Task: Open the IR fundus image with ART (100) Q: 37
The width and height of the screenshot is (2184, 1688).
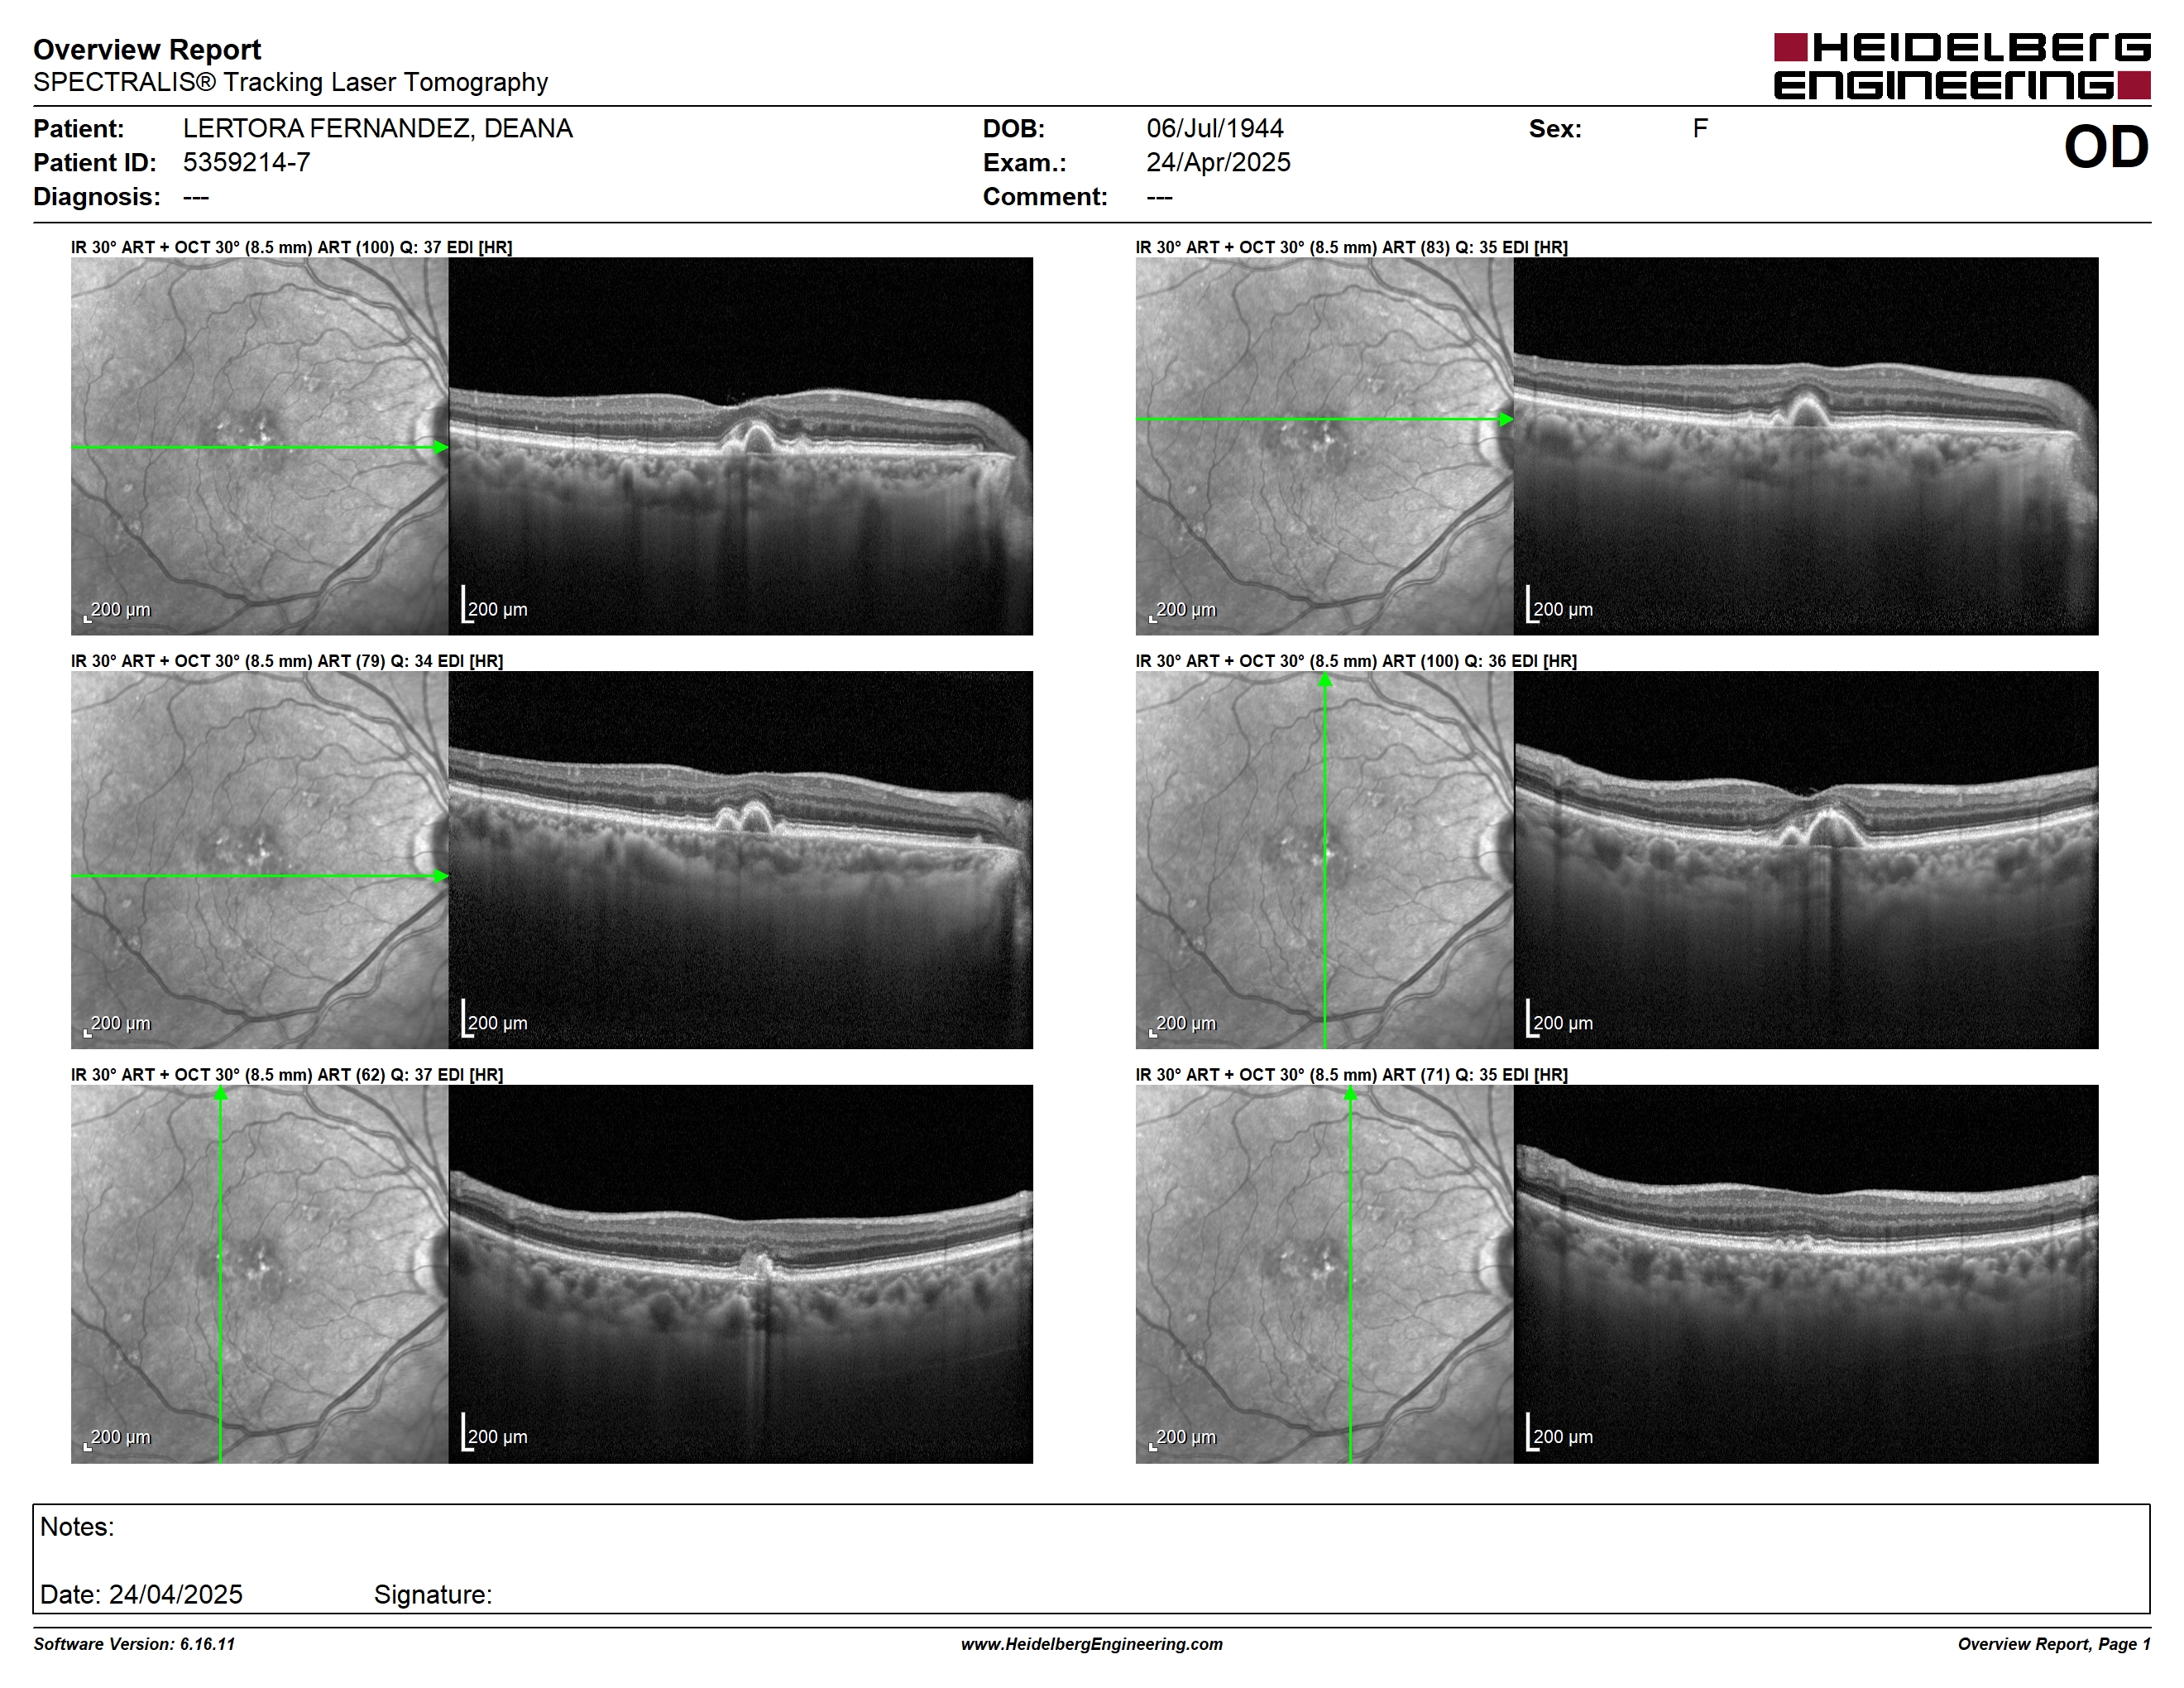Action: point(259,446)
